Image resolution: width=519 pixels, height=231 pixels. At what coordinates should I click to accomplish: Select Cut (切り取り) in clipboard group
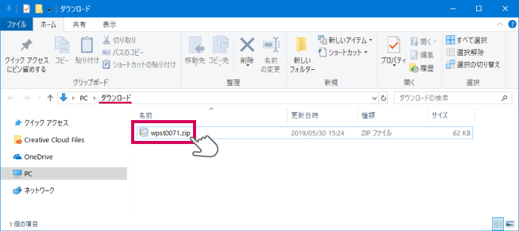click(119, 40)
